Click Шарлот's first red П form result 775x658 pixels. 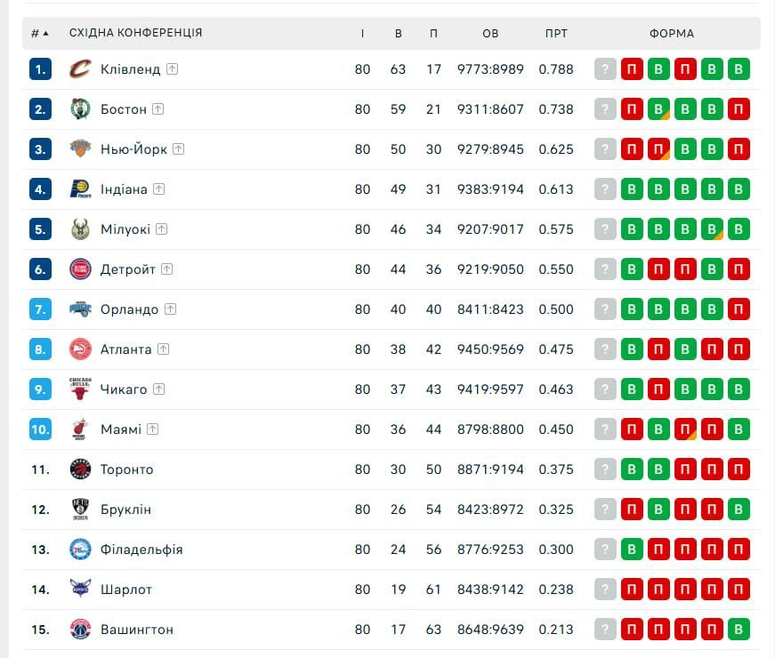(632, 590)
